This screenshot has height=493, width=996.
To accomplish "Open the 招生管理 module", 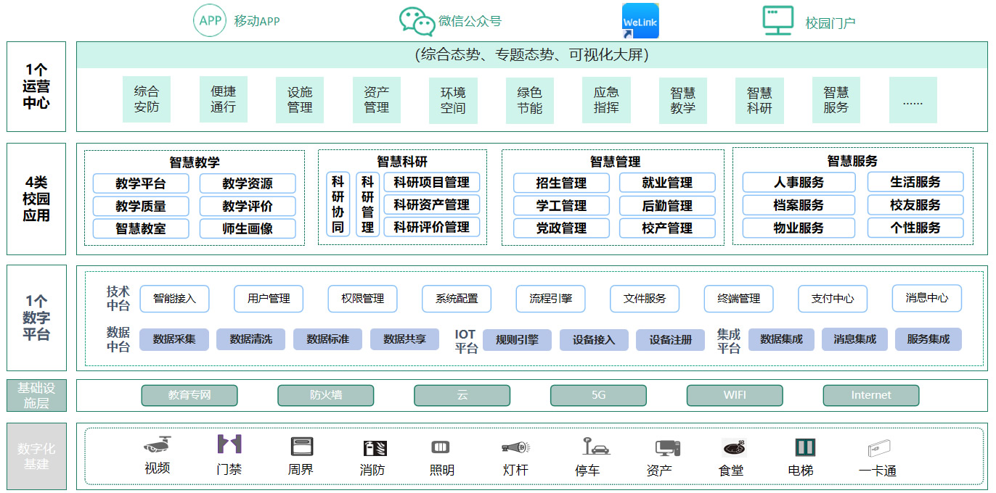I will 561,183.
